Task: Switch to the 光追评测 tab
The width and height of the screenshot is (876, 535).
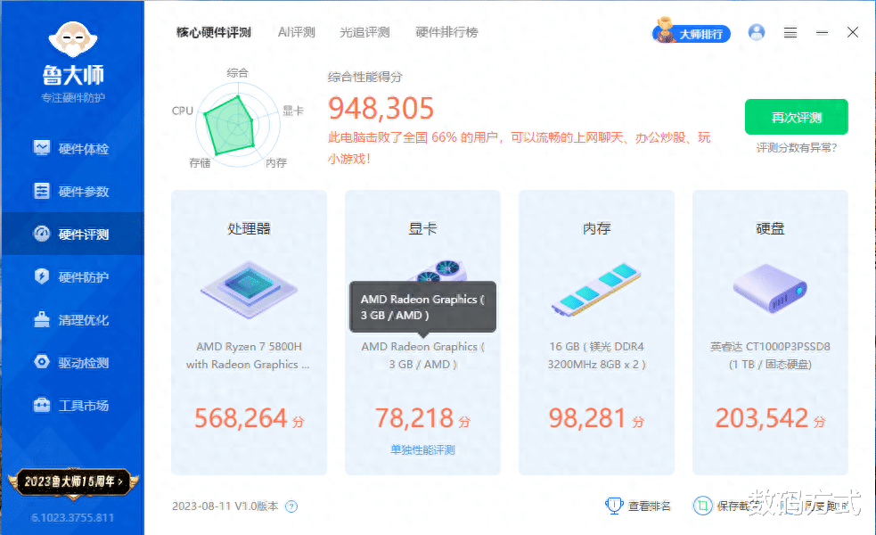Action: (x=364, y=32)
